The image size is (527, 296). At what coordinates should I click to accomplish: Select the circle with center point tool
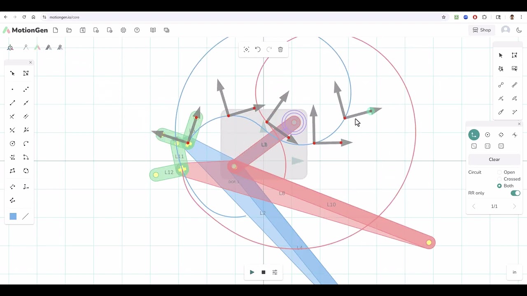(12, 143)
